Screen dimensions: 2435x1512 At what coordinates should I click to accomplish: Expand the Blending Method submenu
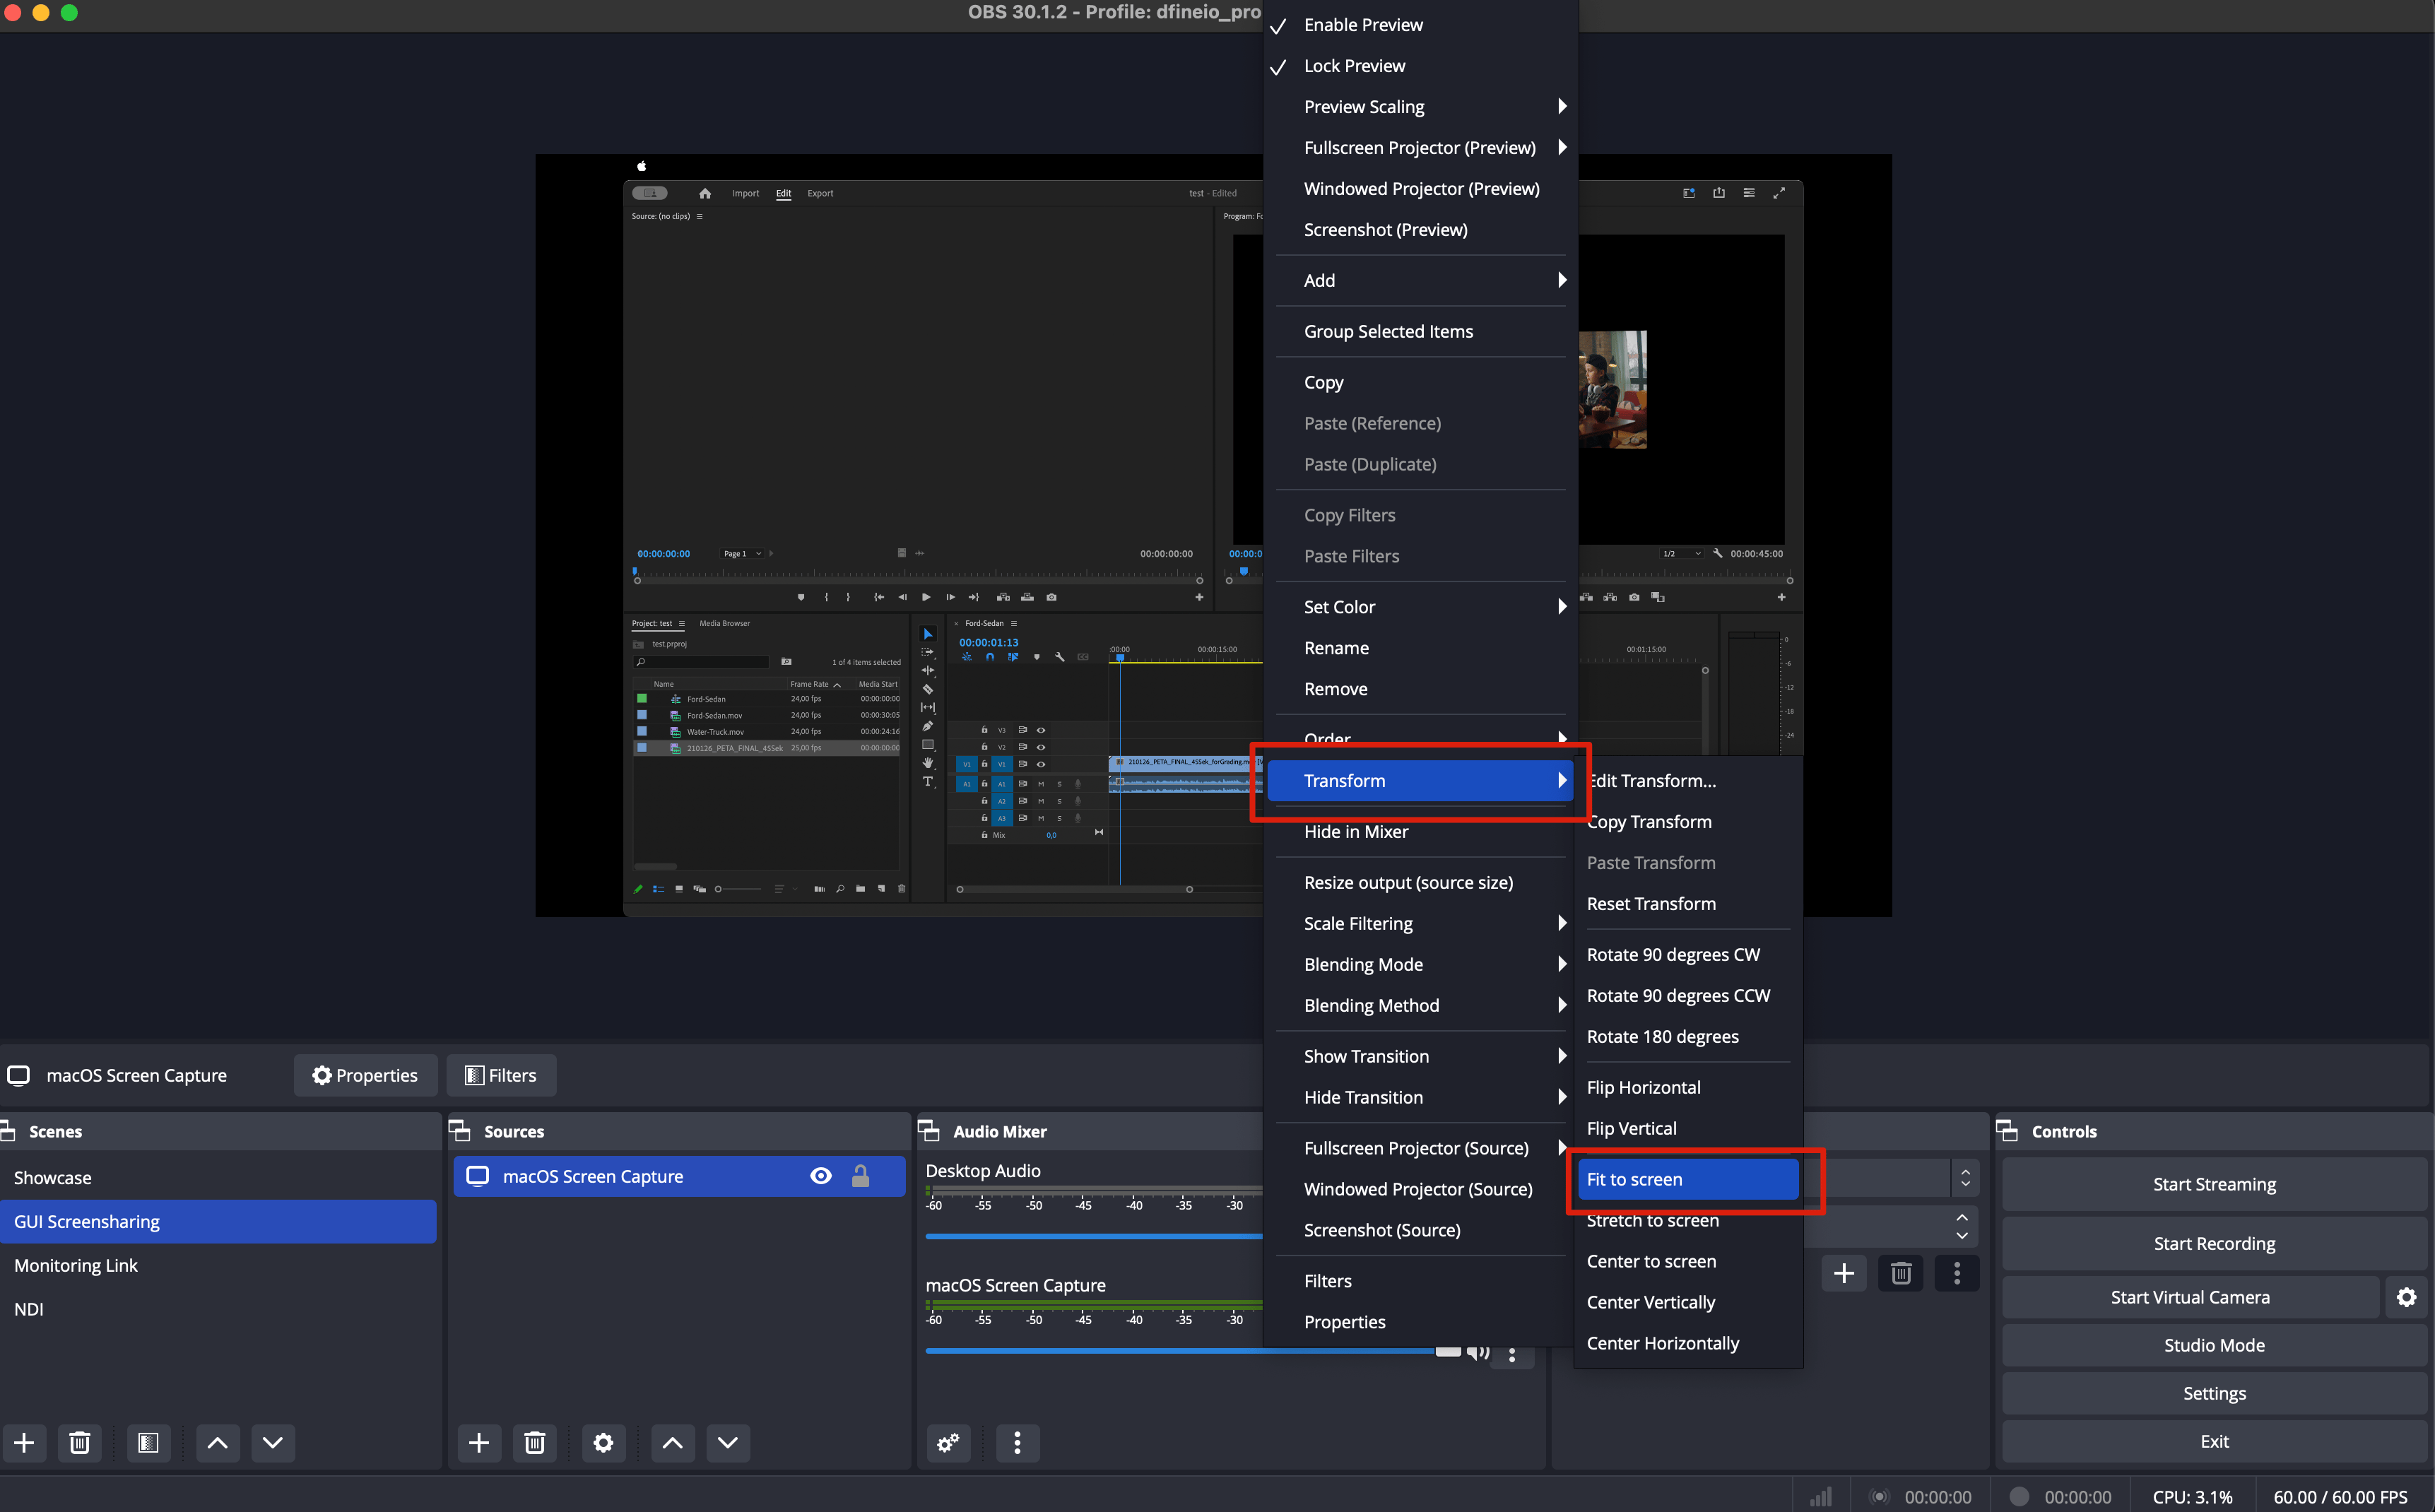pos(1420,1006)
